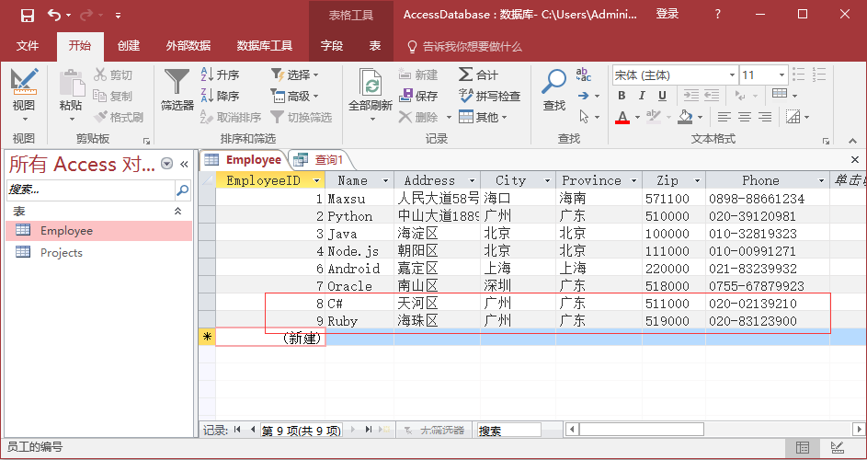Toggle bold text formatting

point(622,96)
